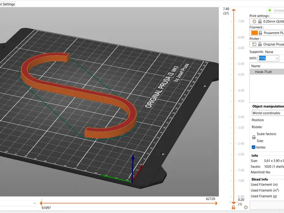Click the print settings cog icon
The width and height of the screenshot is (284, 213).
click(254, 21)
